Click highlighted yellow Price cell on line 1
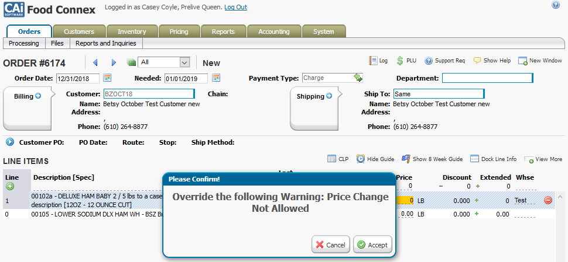568x262 pixels. 405,200
